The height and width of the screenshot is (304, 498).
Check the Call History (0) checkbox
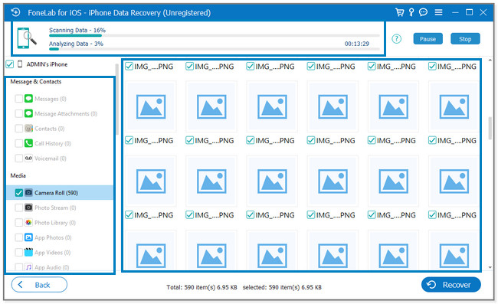18,143
